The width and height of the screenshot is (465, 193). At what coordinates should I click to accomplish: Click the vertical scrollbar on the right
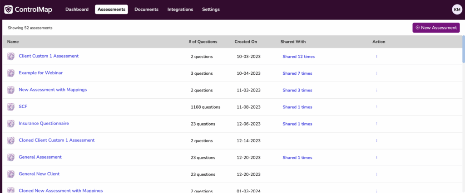click(x=463, y=50)
